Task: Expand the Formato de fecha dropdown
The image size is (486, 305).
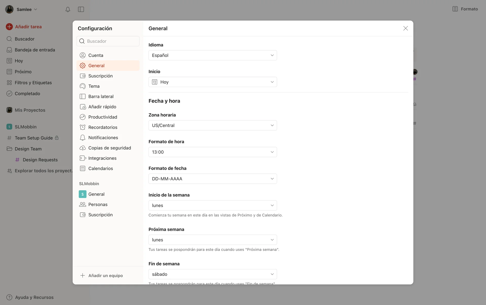Action: 213,179
